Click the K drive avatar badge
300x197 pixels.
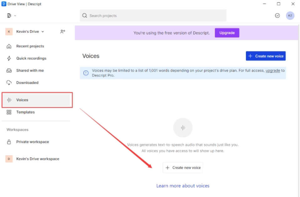9,32
